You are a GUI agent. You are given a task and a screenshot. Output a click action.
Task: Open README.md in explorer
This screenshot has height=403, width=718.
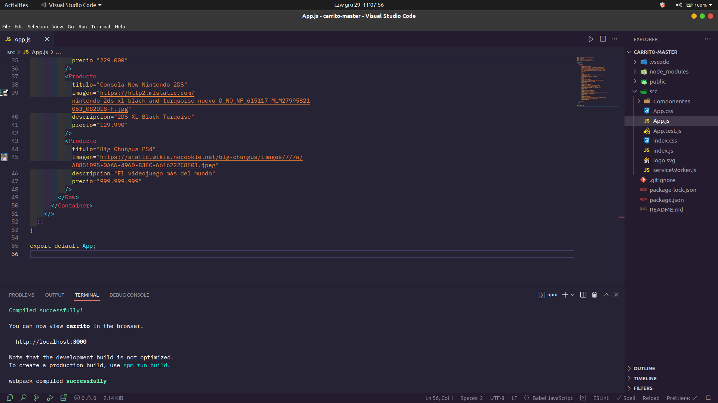pos(666,210)
